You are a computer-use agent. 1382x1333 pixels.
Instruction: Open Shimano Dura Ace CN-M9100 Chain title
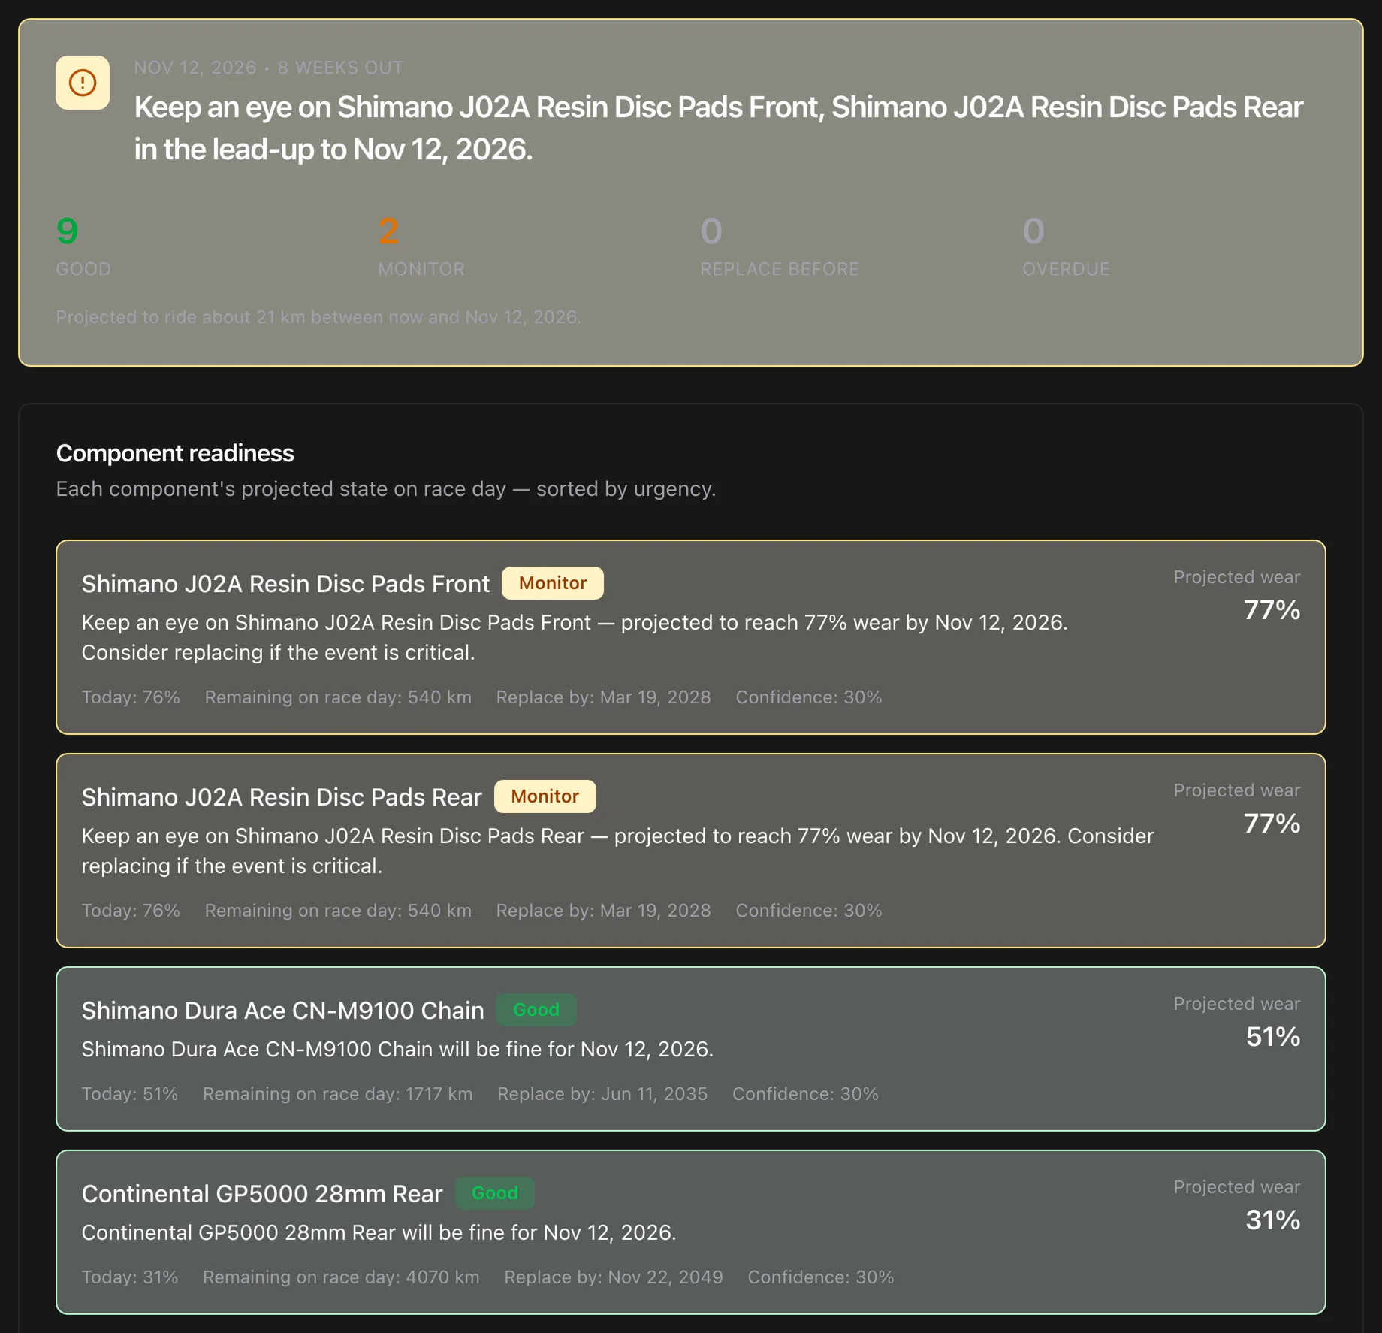coord(282,1011)
